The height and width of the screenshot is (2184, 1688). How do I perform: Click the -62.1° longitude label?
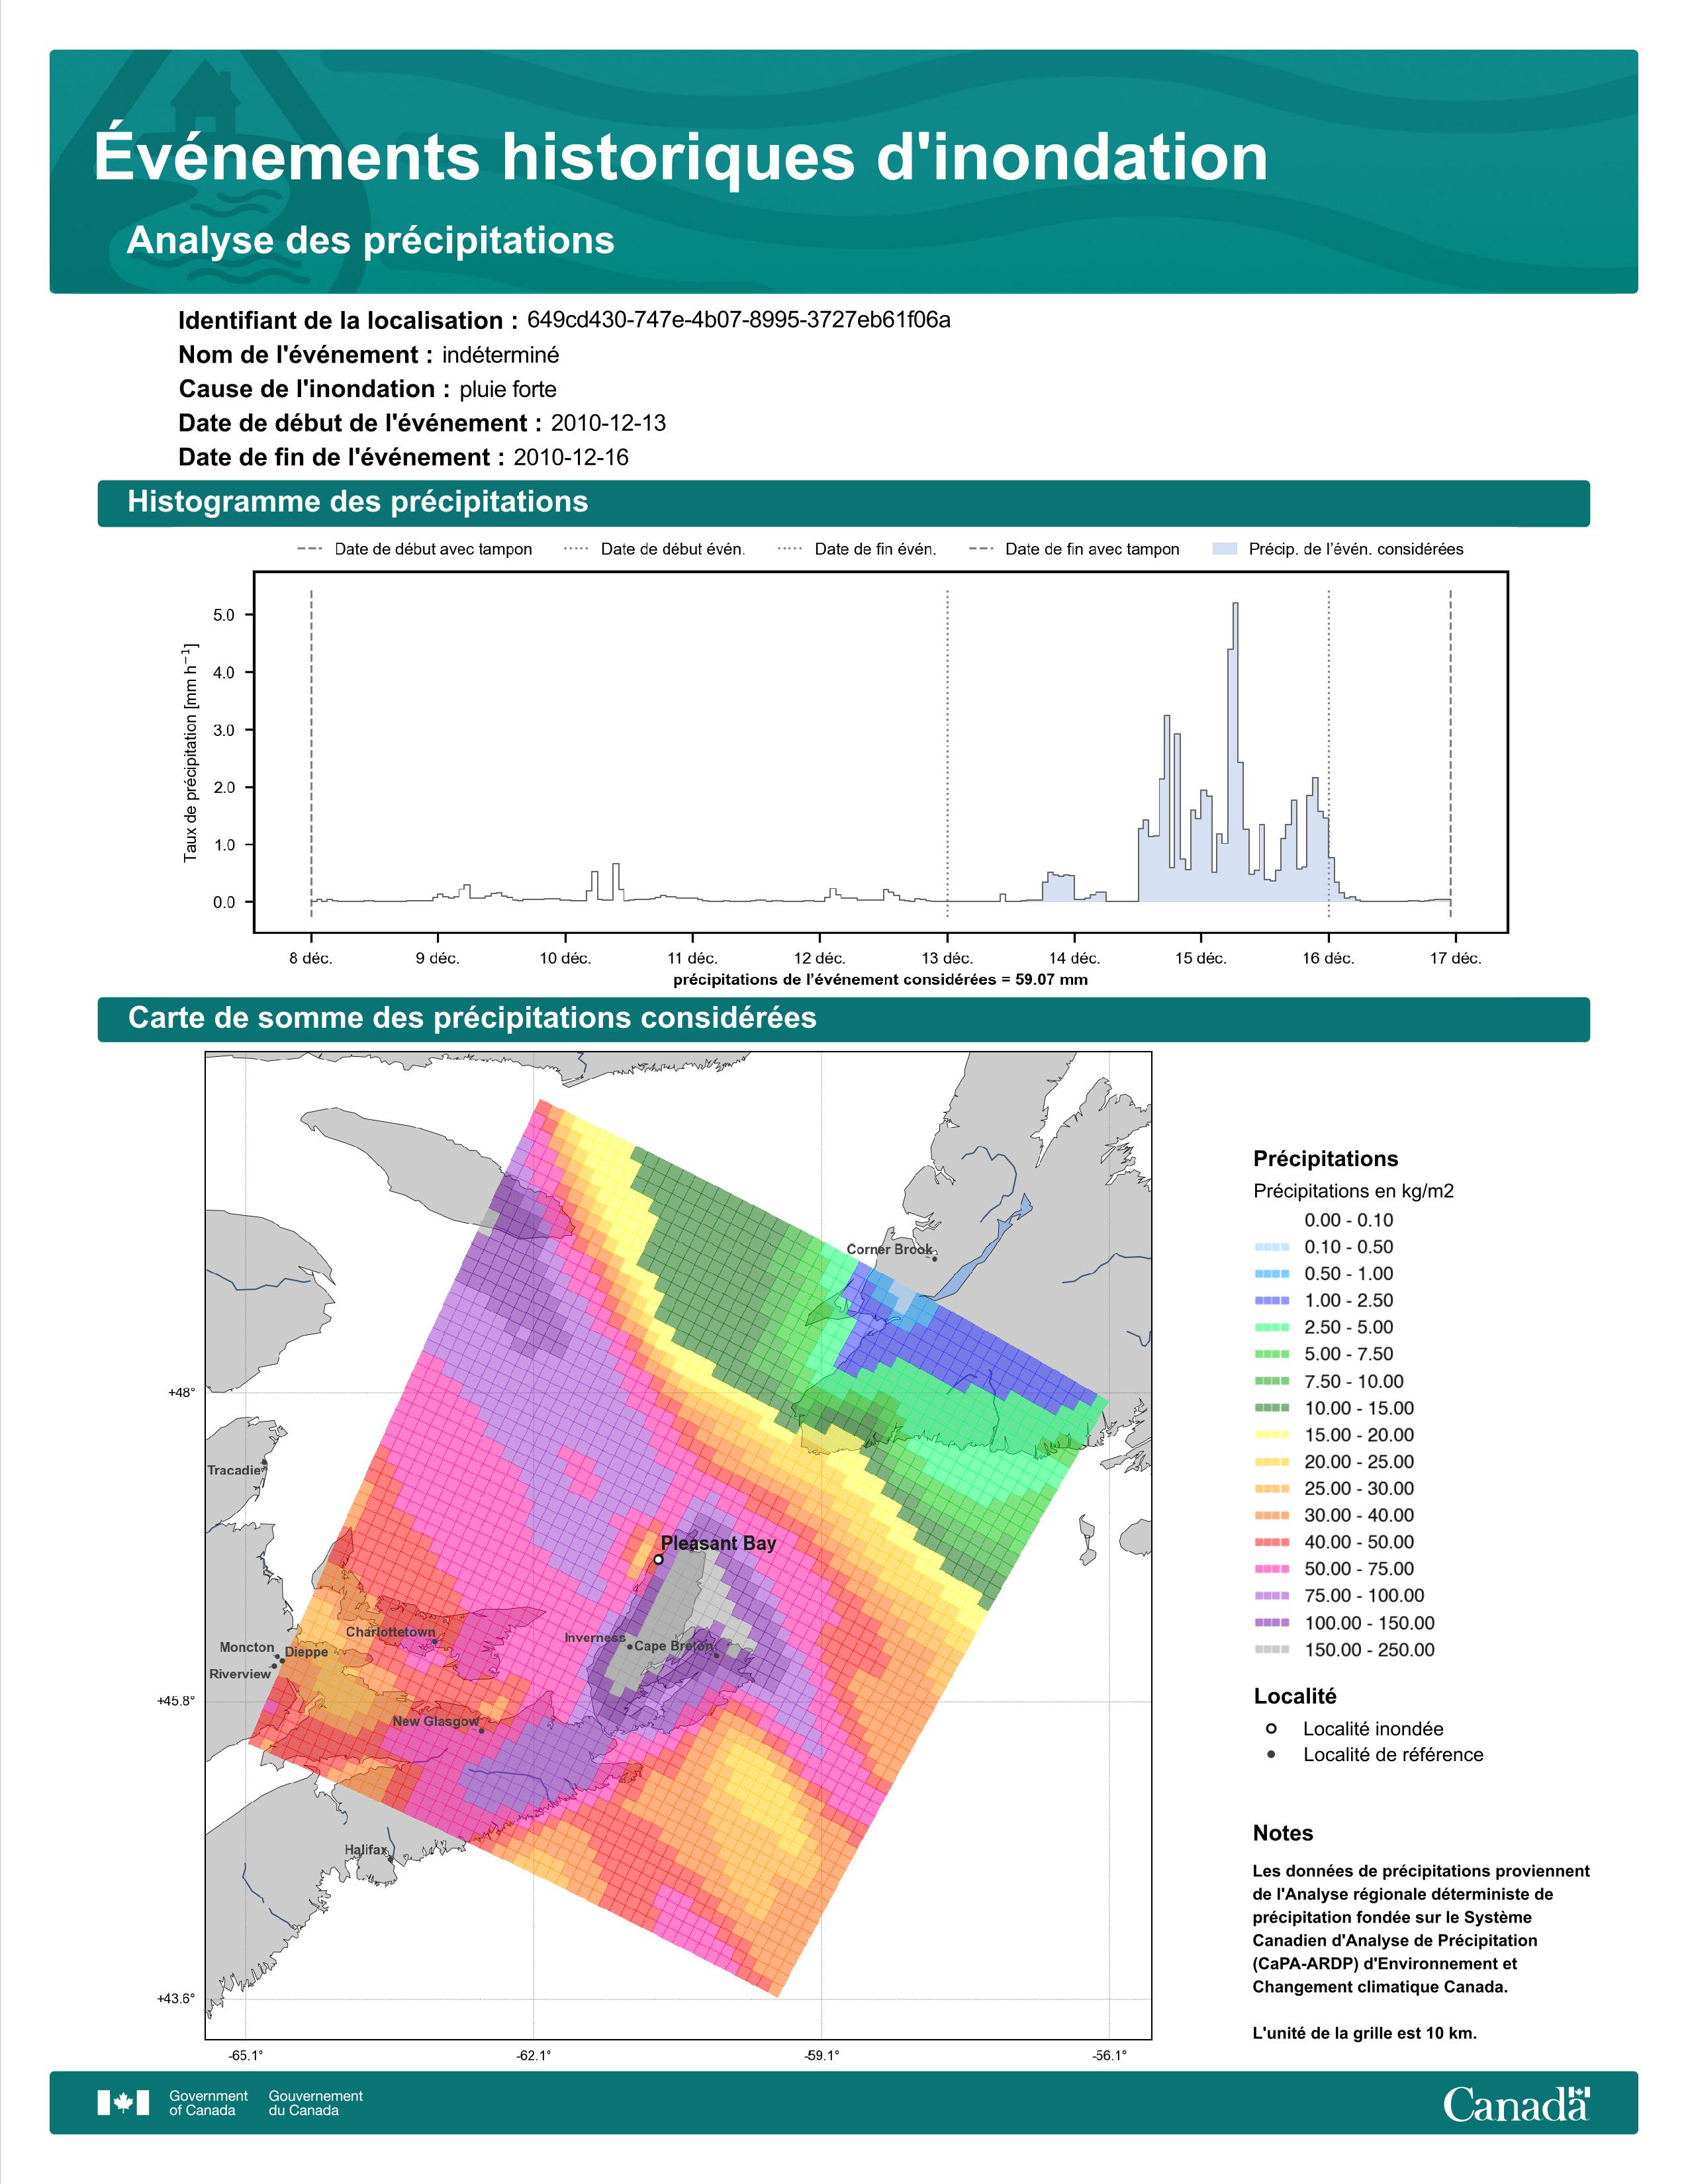(533, 2056)
